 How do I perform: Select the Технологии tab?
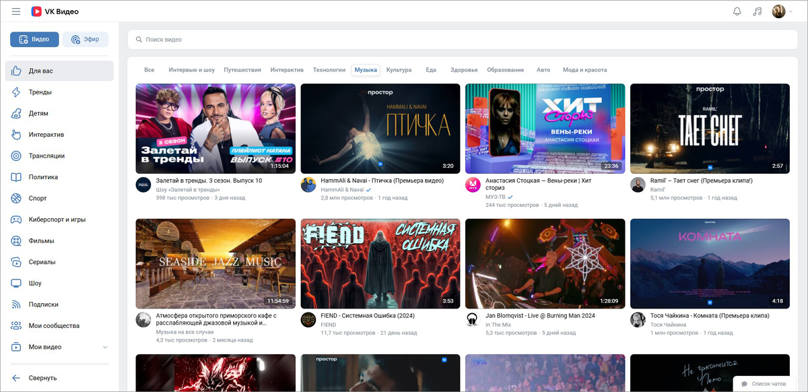click(329, 70)
